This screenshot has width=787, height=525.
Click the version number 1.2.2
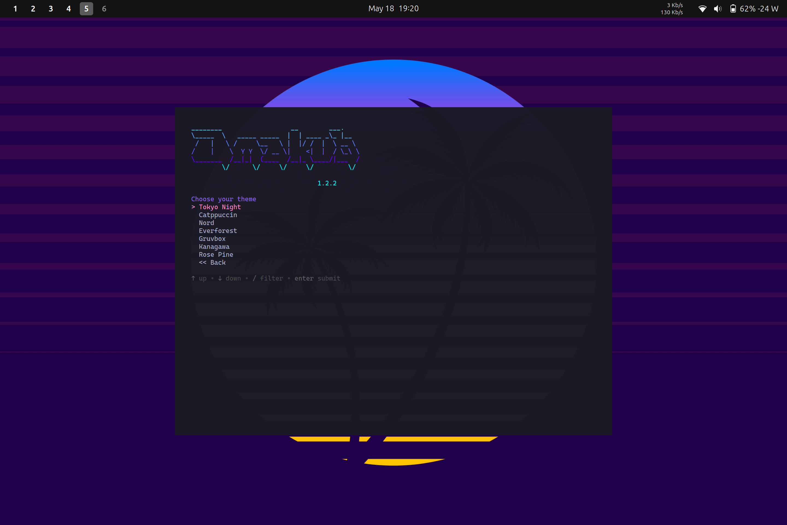(327, 183)
